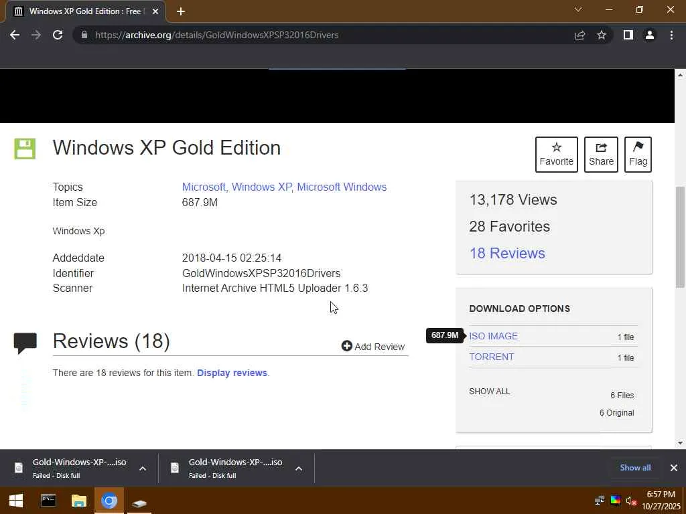The image size is (686, 514).
Task: Click the scrollbar down arrow
Action: [x=680, y=443]
